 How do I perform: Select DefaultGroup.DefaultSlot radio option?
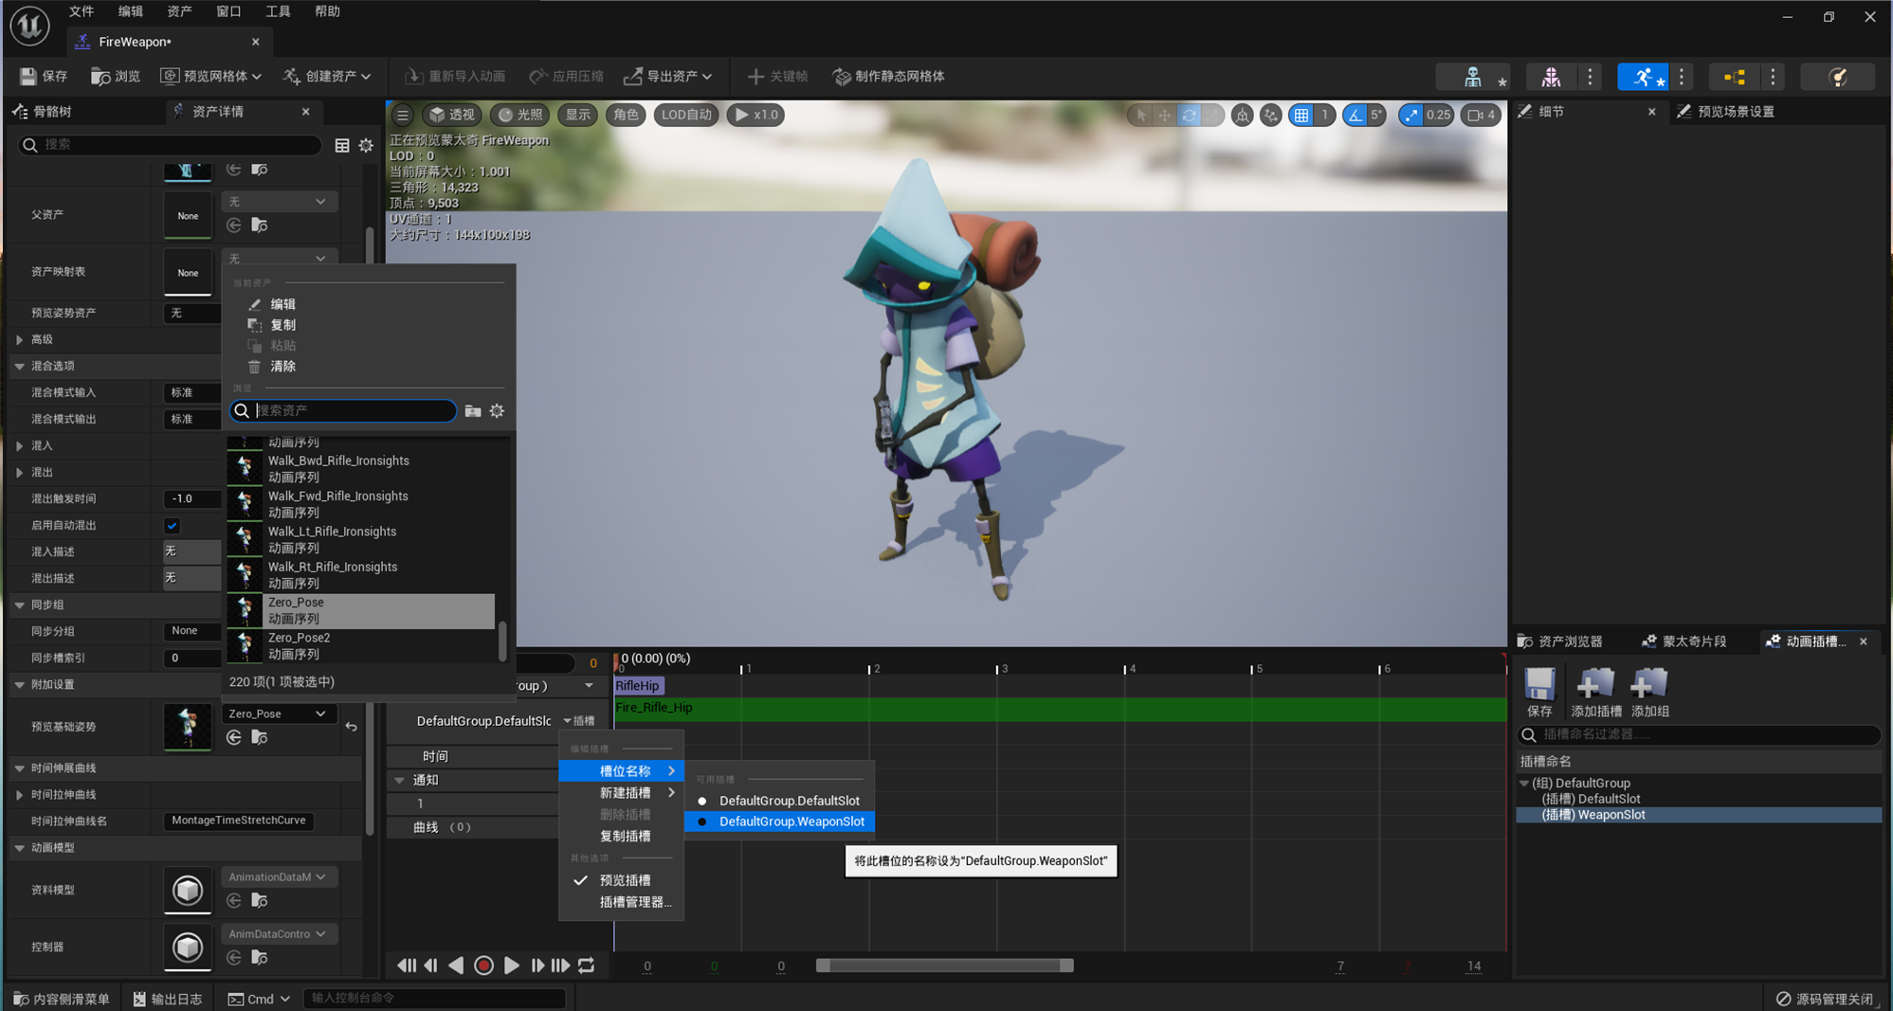coord(779,801)
